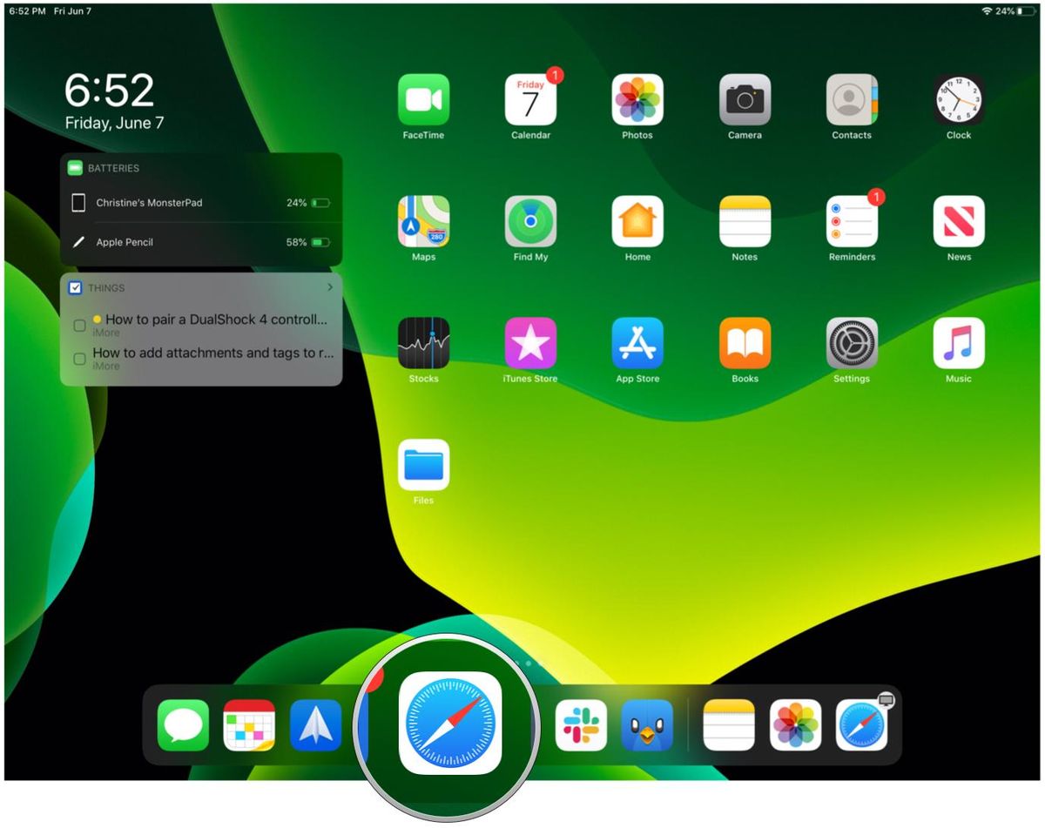Open the Batteries widget header
The image size is (1045, 828).
pos(201,168)
